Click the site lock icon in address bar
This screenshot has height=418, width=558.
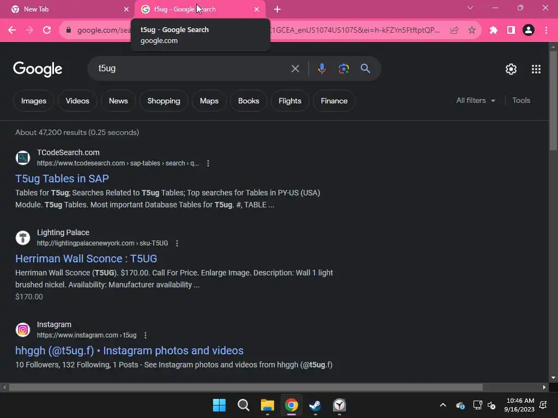coord(69,30)
